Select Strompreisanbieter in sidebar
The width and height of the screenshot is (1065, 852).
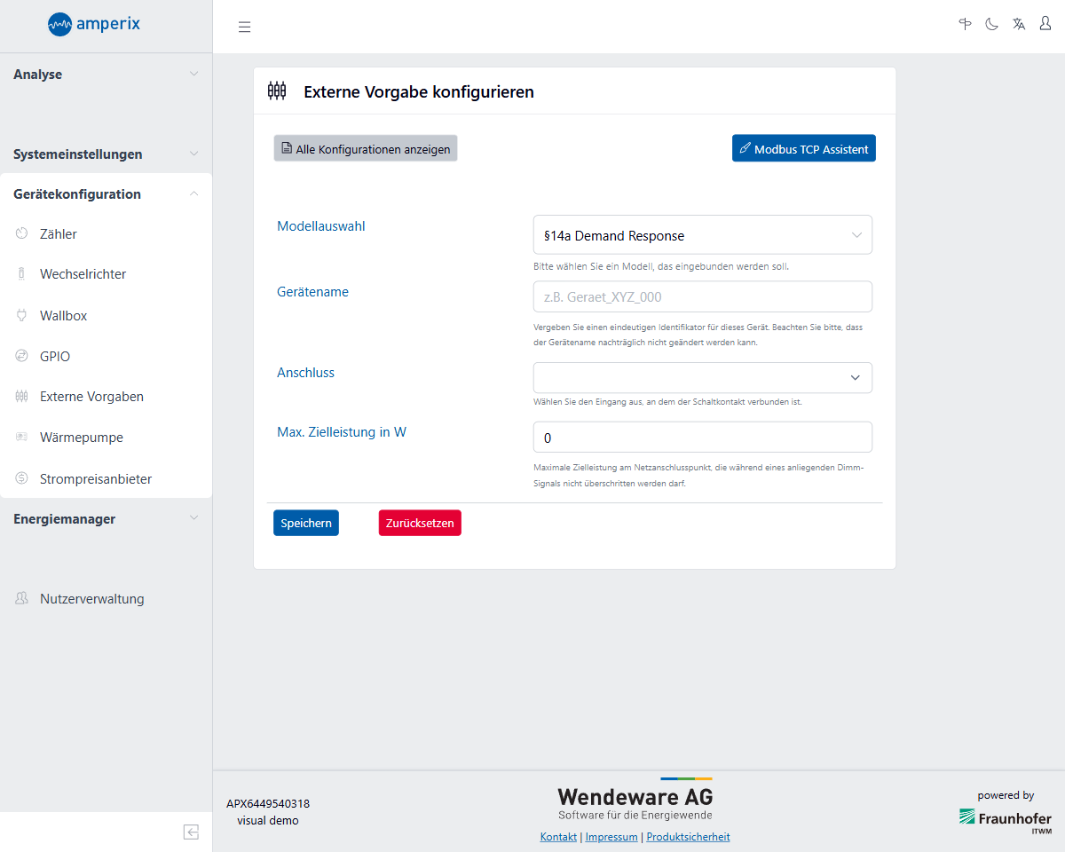click(95, 479)
